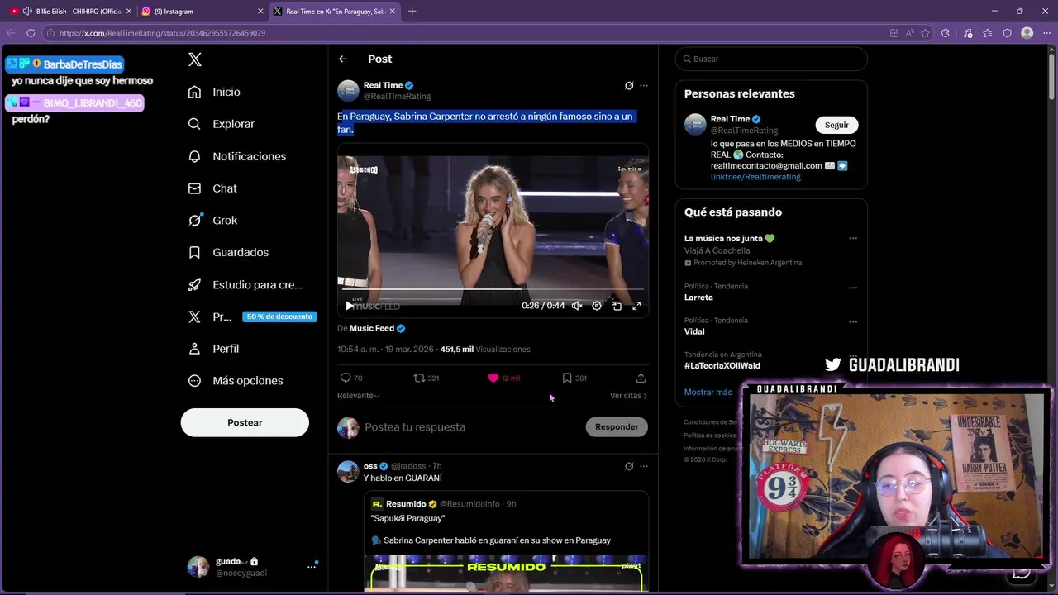1058x595 pixels.
Task: Add page to favorites star
Action: (x=925, y=33)
